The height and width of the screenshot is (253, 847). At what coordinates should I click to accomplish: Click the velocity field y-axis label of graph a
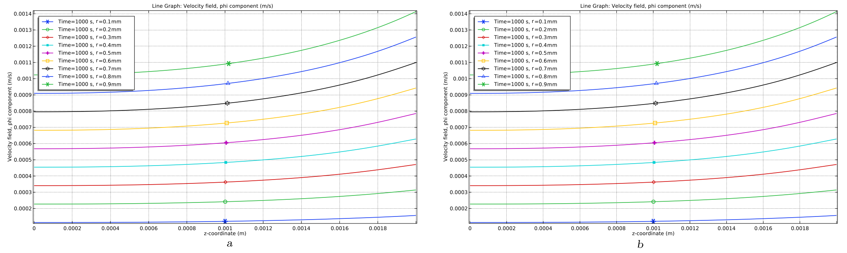click(x=10, y=117)
